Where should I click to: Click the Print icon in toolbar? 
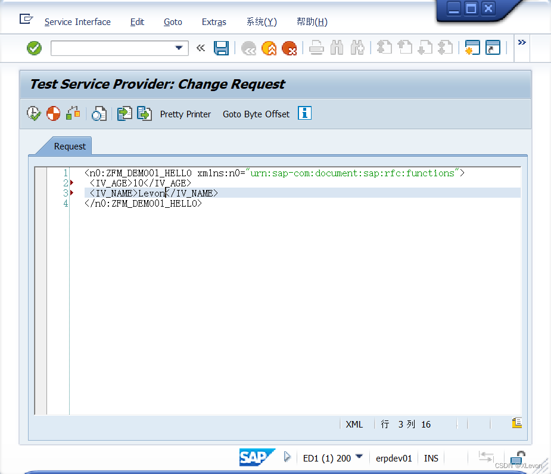coord(317,48)
